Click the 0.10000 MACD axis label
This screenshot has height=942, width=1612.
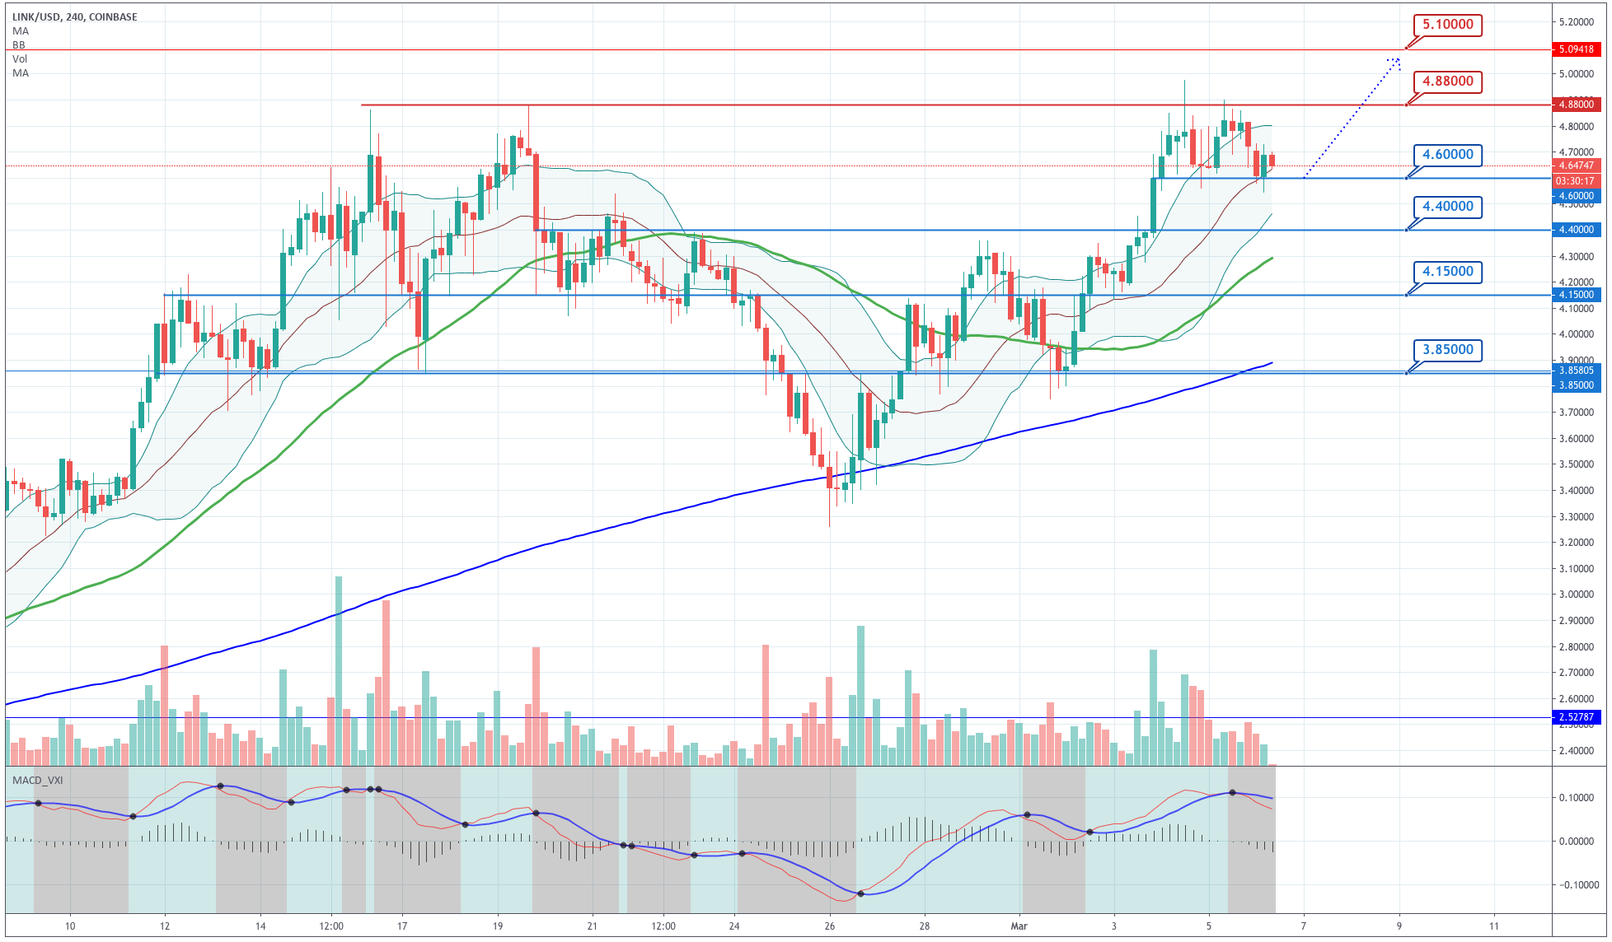(x=1577, y=798)
